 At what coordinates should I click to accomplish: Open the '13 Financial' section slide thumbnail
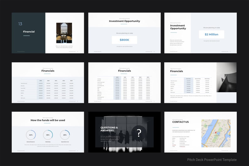tap(48, 33)
